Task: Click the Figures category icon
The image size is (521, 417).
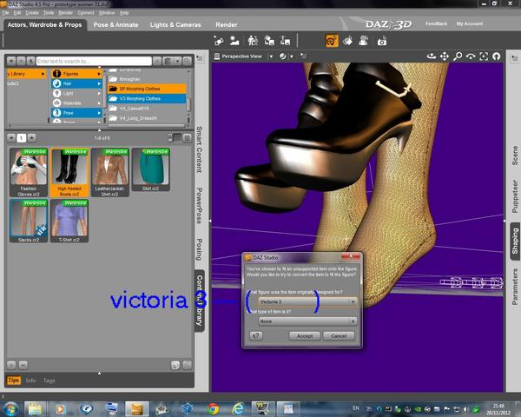Action: tap(56, 74)
